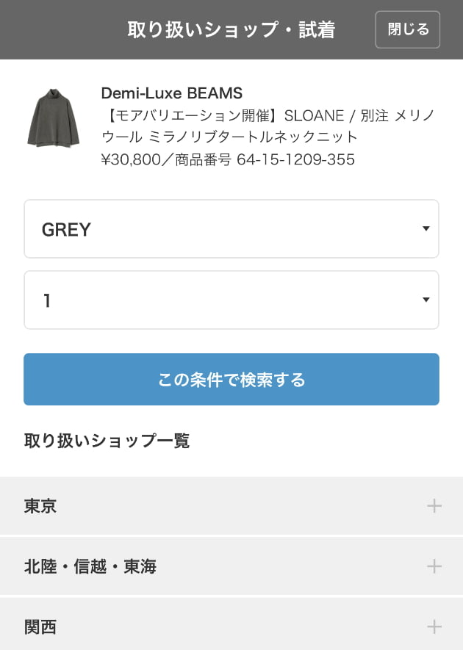Click the size 1 dropdown arrow triangle
Viewport: 463px width, 650px height.
(x=426, y=300)
